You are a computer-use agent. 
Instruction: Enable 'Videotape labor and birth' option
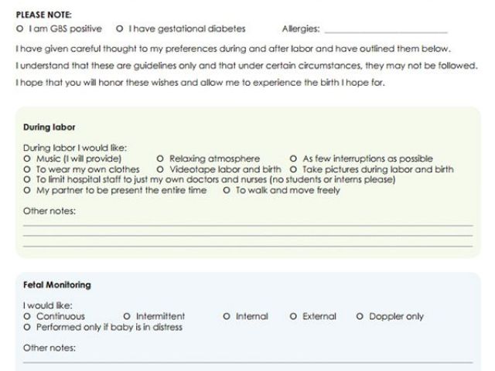tap(160, 169)
